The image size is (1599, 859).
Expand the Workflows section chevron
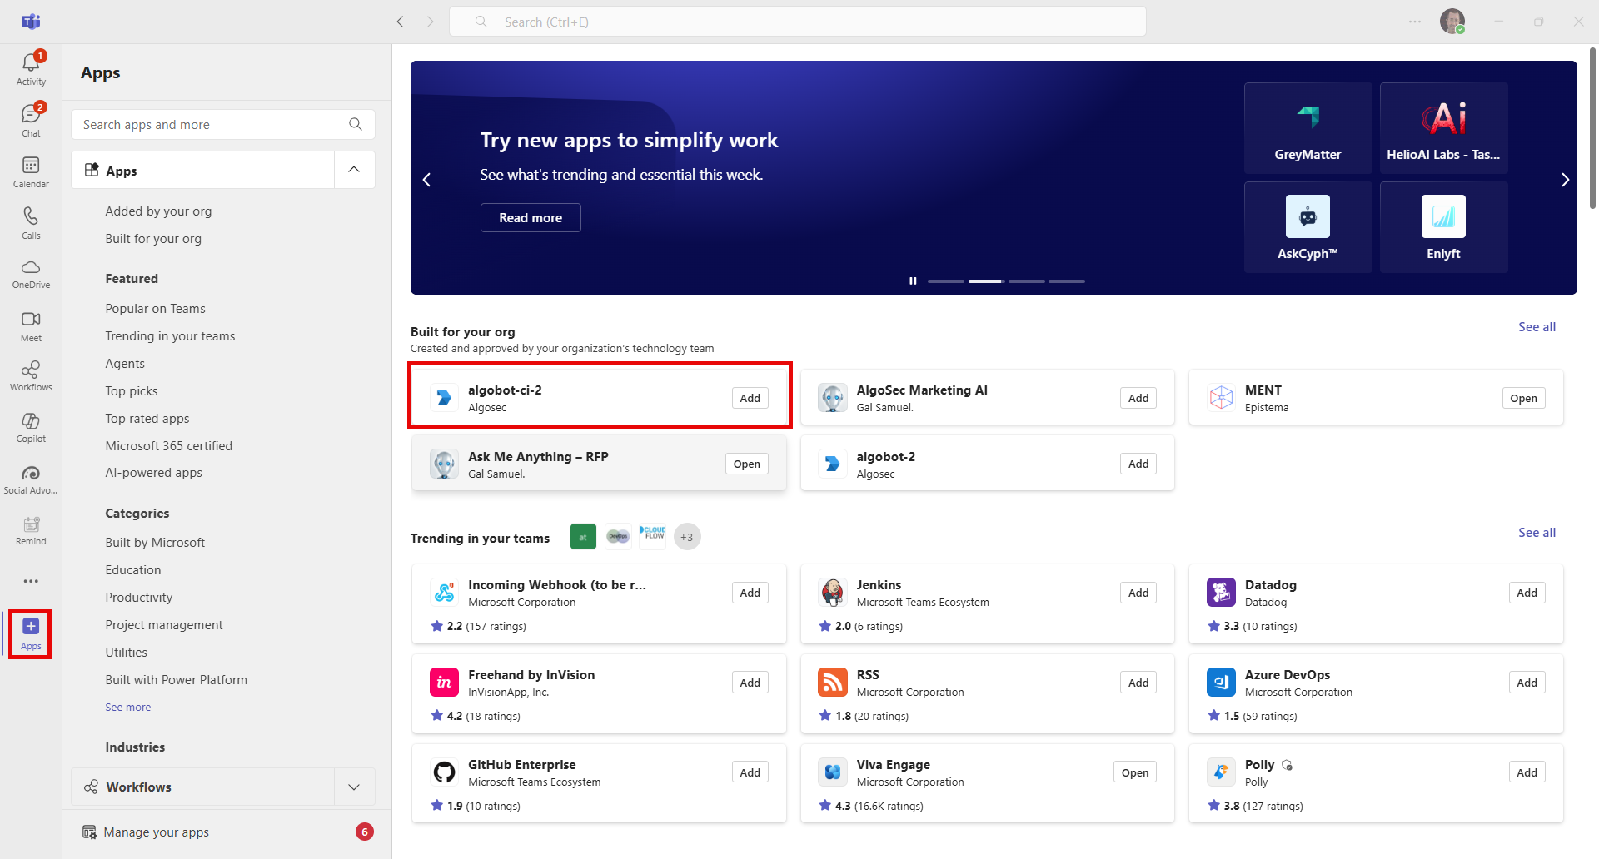pyautogui.click(x=354, y=787)
